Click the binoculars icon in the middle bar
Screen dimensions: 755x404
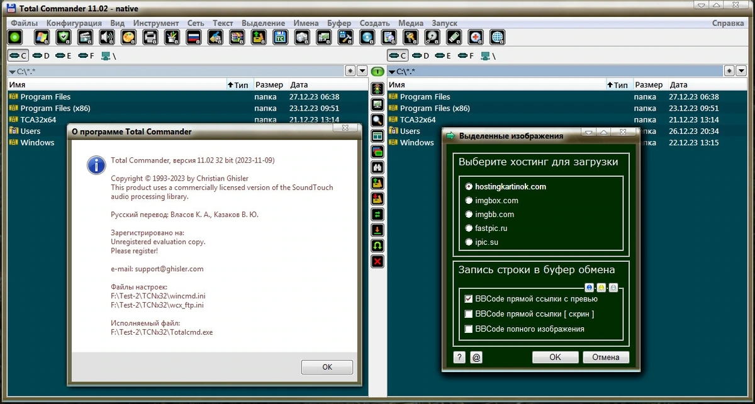(x=377, y=167)
